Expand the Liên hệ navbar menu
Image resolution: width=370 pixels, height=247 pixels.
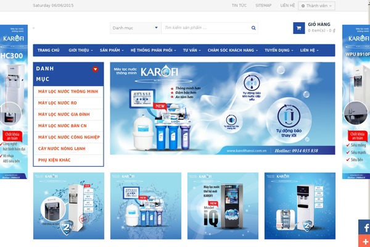coord(309,50)
